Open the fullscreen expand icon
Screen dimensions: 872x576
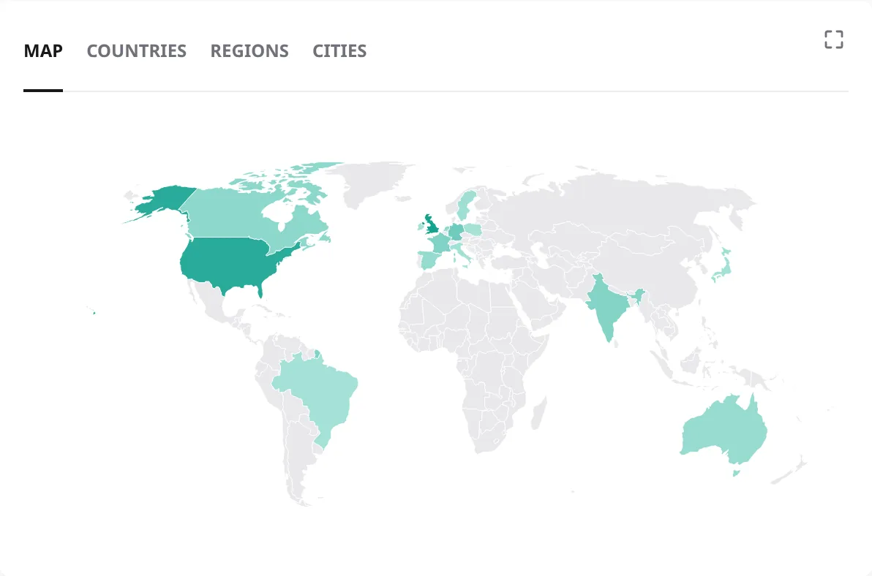834,39
